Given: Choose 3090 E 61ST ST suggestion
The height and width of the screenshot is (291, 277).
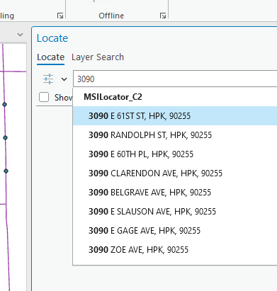Looking at the screenshot, I should point(175,116).
